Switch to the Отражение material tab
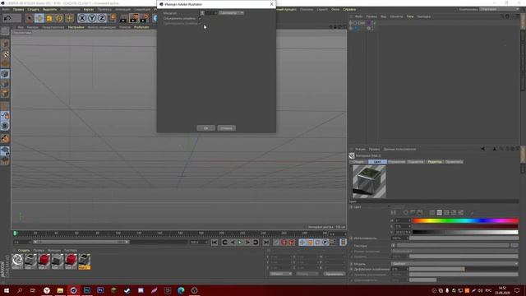Screen dimensions: 526x296 click(396, 162)
